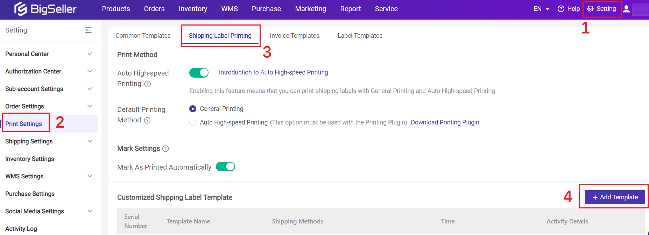Click the BigSeller logo

pyautogui.click(x=45, y=9)
